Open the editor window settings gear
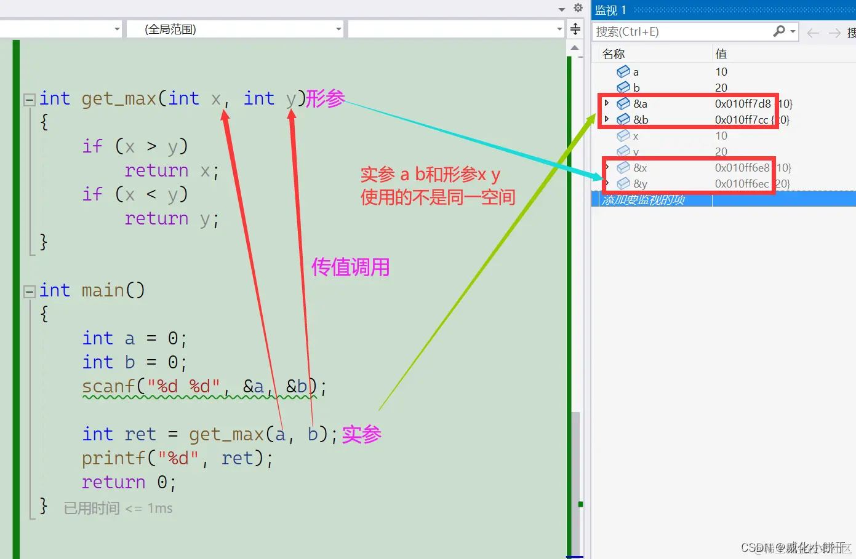This screenshot has height=559, width=856. [x=578, y=8]
